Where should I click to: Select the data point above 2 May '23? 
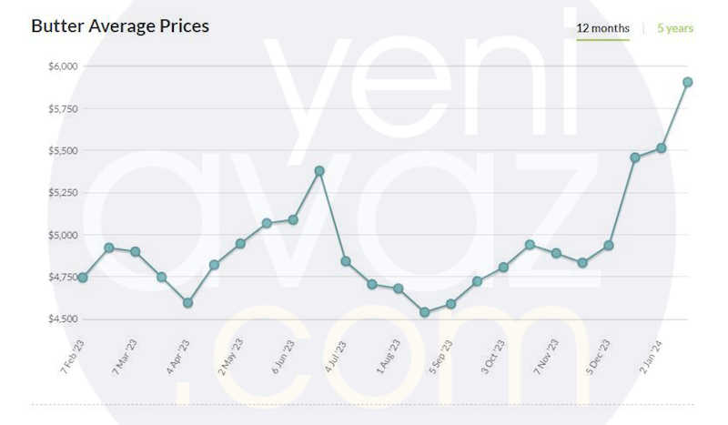tap(240, 244)
